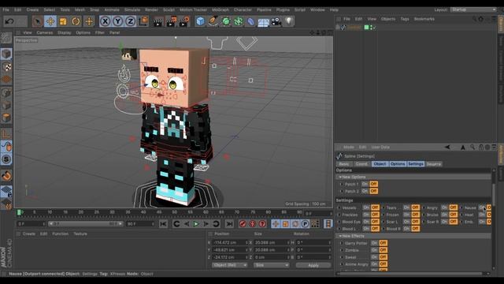The height and width of the screenshot is (284, 504).
Task: Click the Edit Render Settings icon
Action: point(184,21)
